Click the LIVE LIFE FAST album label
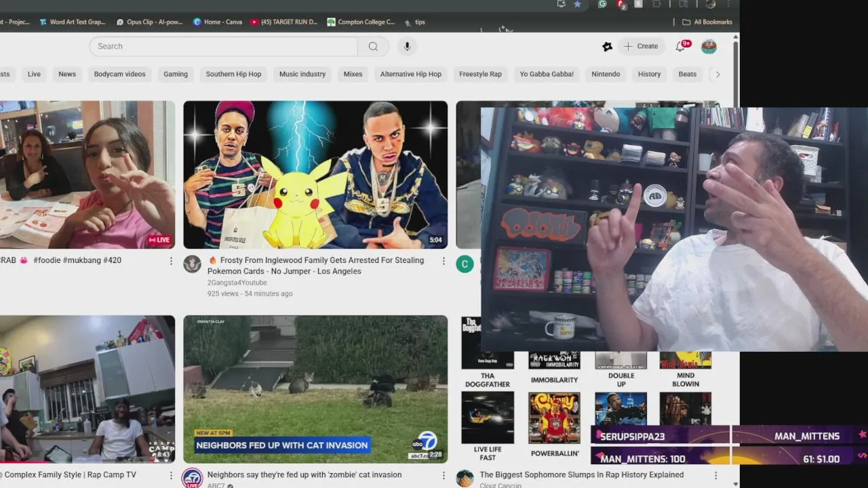868x488 pixels. (x=488, y=453)
